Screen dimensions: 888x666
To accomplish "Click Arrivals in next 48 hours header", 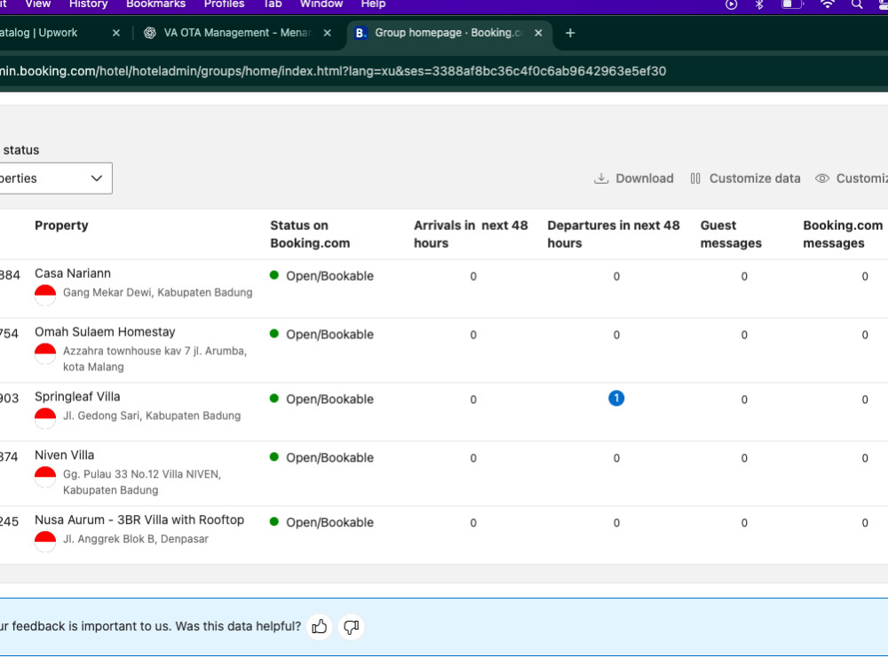I will [471, 234].
